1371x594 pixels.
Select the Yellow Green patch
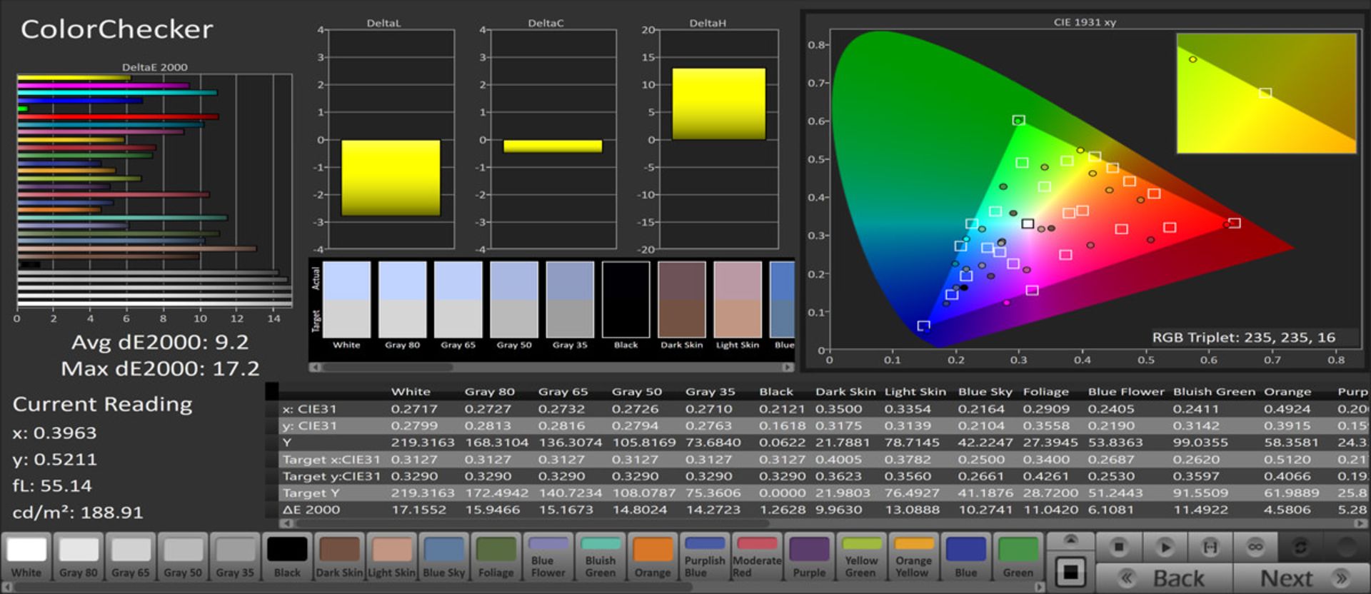pos(861,557)
